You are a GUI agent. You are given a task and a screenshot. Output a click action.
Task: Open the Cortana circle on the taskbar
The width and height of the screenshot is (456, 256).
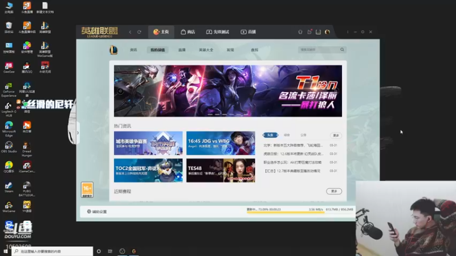[99, 251]
